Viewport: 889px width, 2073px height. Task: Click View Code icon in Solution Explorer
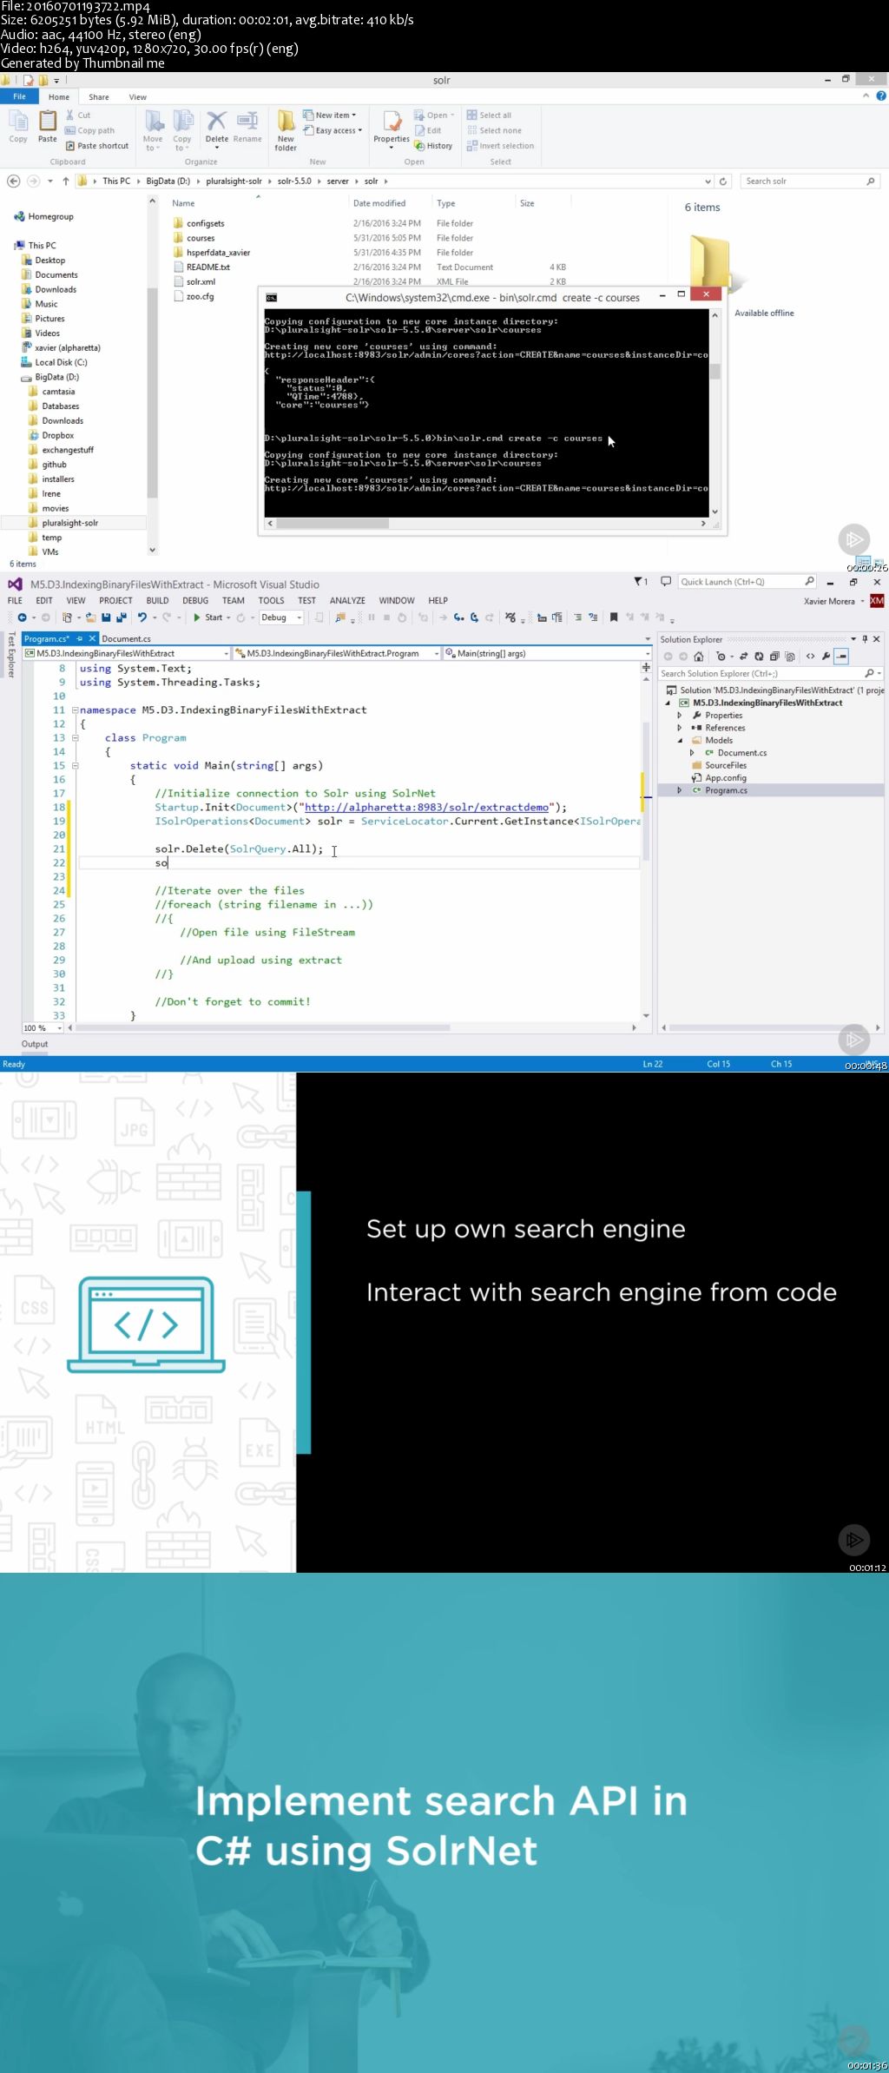[x=810, y=657]
